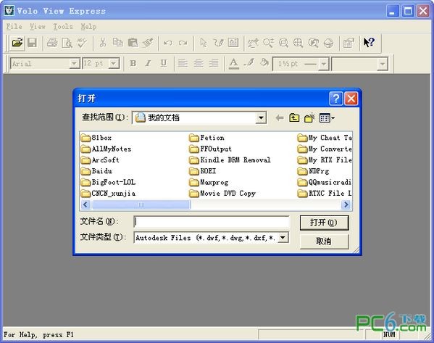Click file list scrollbar right arrow

tap(346, 204)
